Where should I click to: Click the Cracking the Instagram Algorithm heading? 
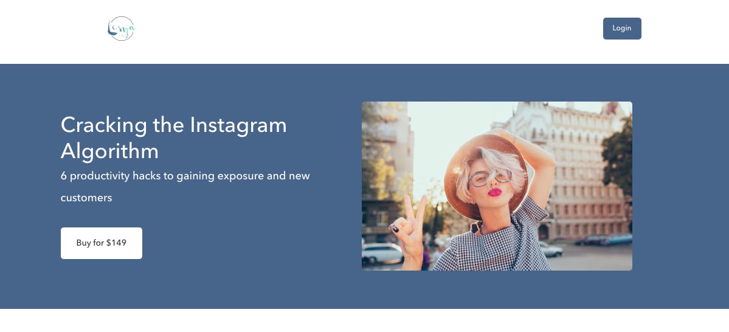(173, 137)
